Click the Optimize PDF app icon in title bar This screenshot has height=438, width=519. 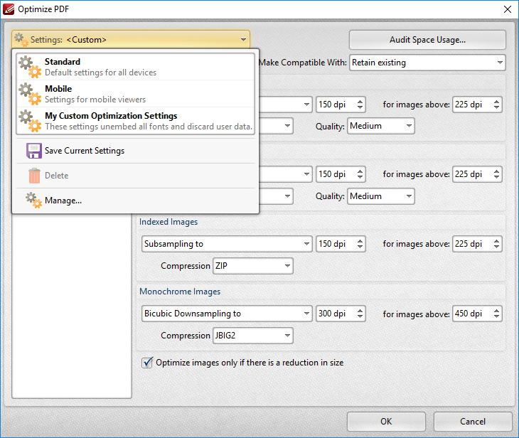[9, 9]
